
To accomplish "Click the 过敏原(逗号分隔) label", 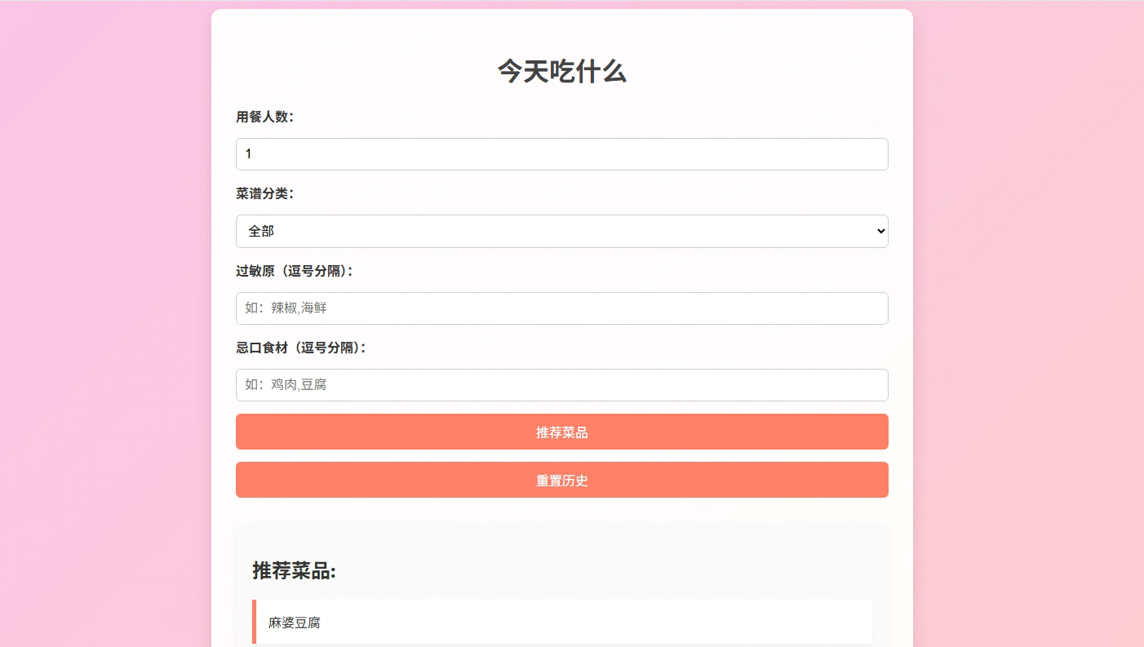I will pos(295,271).
